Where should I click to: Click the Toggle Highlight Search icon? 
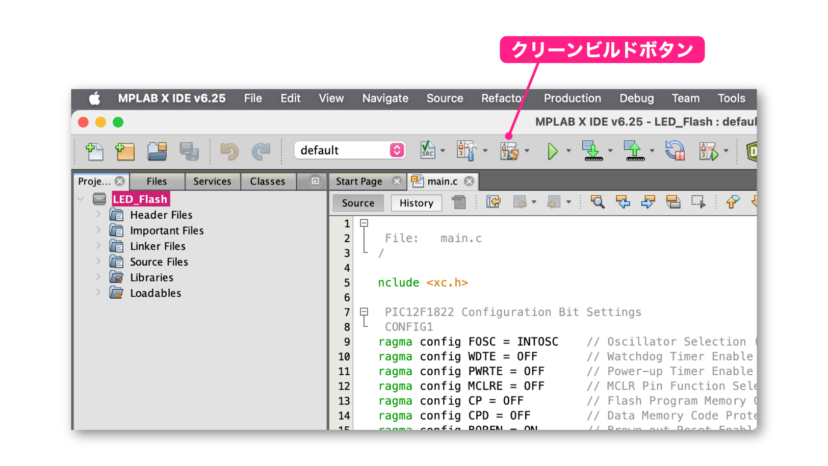(673, 202)
